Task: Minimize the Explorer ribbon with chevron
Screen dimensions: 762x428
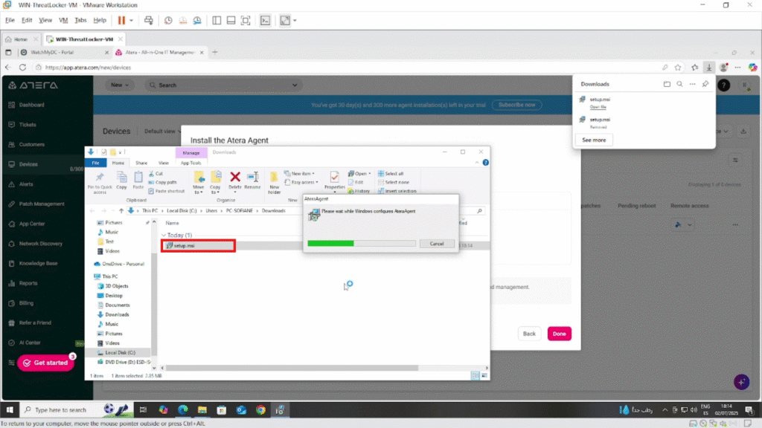Action: [x=477, y=163]
